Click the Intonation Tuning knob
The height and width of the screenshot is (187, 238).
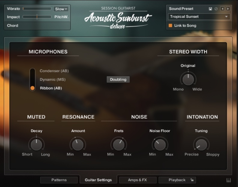point(201,145)
